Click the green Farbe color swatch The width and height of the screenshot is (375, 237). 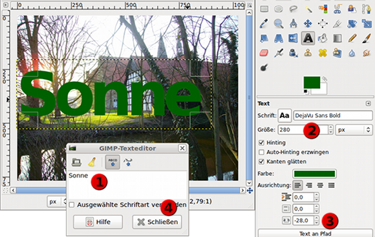(314, 174)
